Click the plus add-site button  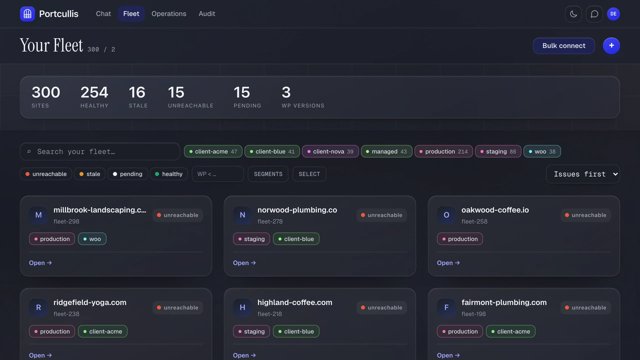[x=611, y=46]
